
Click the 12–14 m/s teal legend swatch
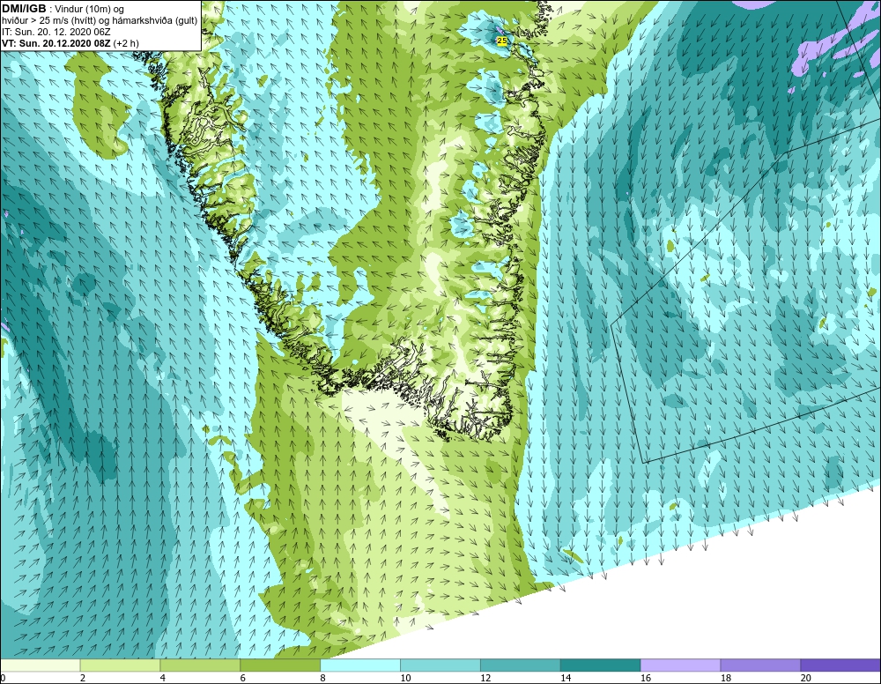(x=521, y=665)
